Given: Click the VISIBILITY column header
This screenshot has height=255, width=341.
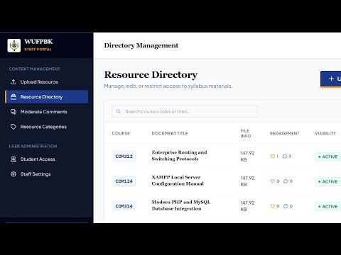Looking at the screenshot, I should pos(325,133).
